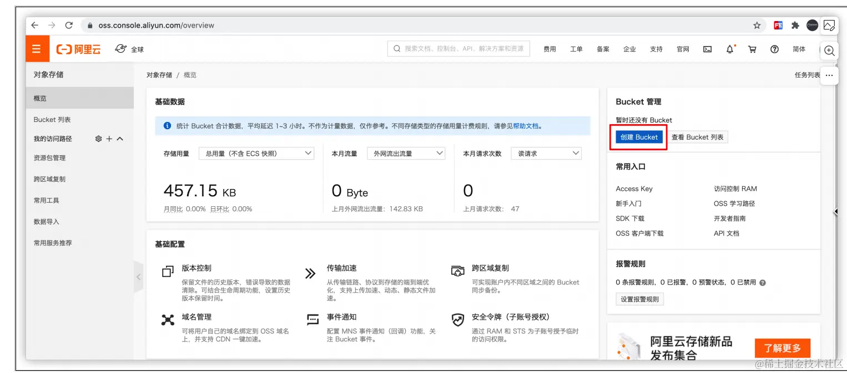Click the 了解更多 banner button
The height and width of the screenshot is (373, 847).
pyautogui.click(x=783, y=348)
